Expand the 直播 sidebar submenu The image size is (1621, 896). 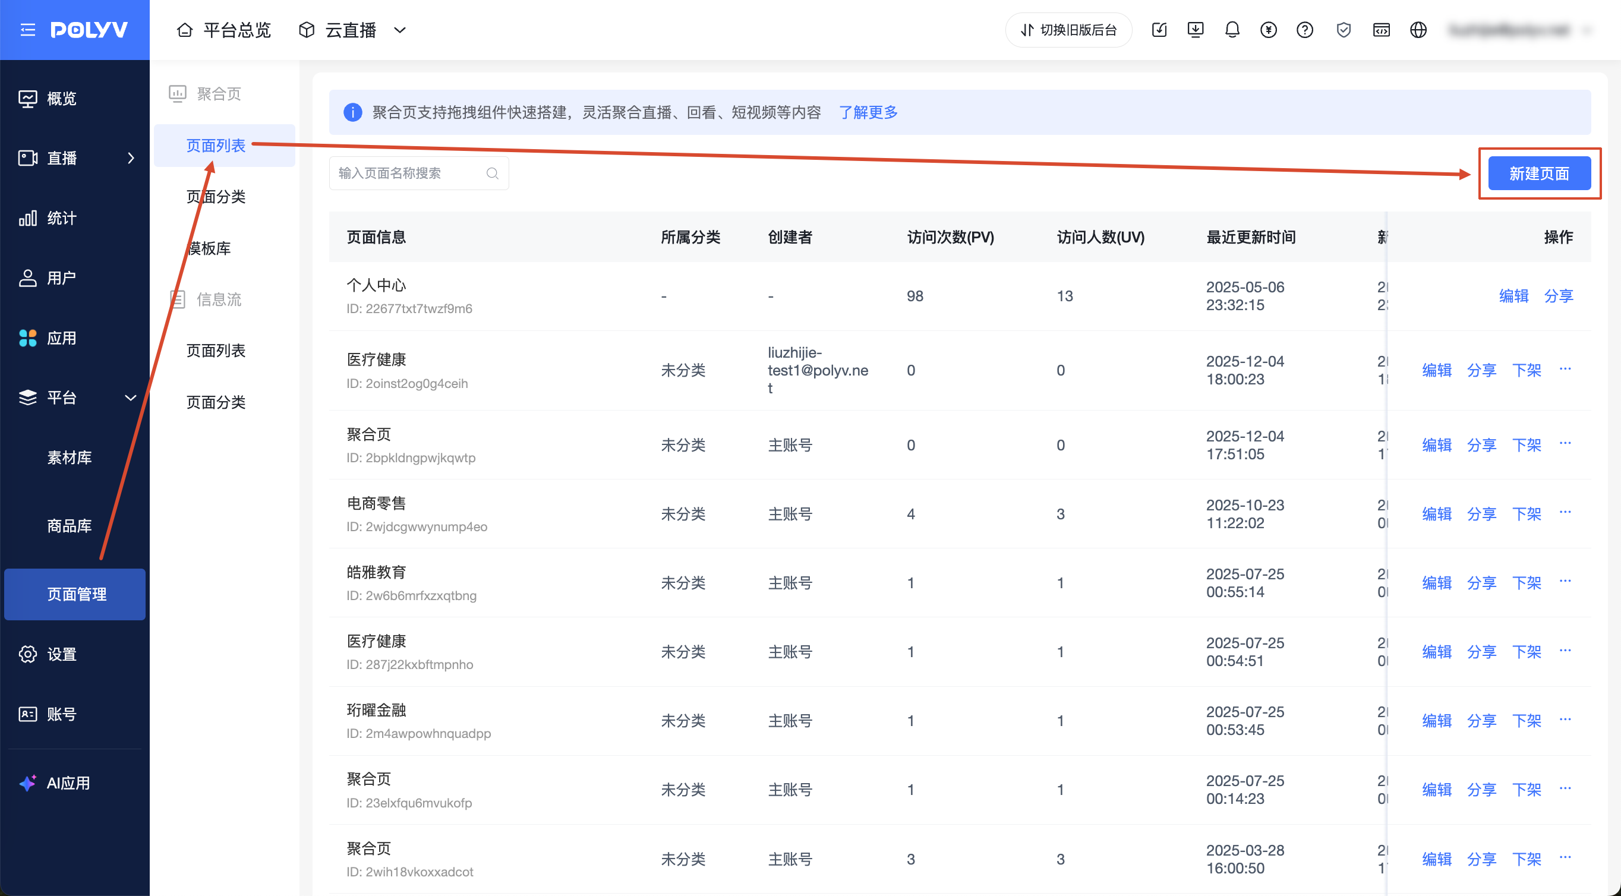tap(131, 158)
